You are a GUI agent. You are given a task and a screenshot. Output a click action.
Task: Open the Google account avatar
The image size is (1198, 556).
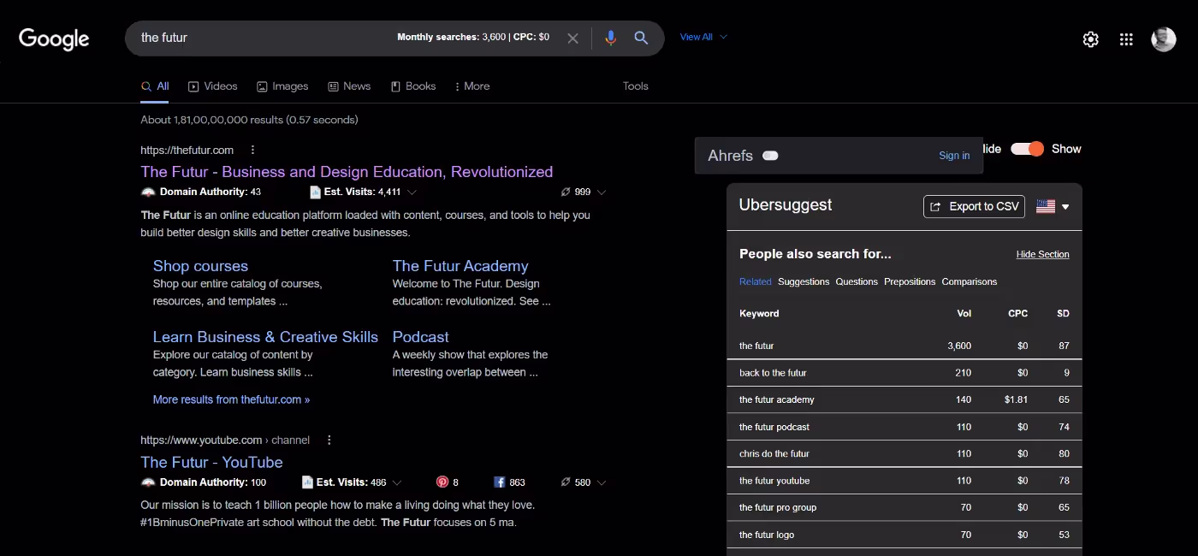[1163, 39]
